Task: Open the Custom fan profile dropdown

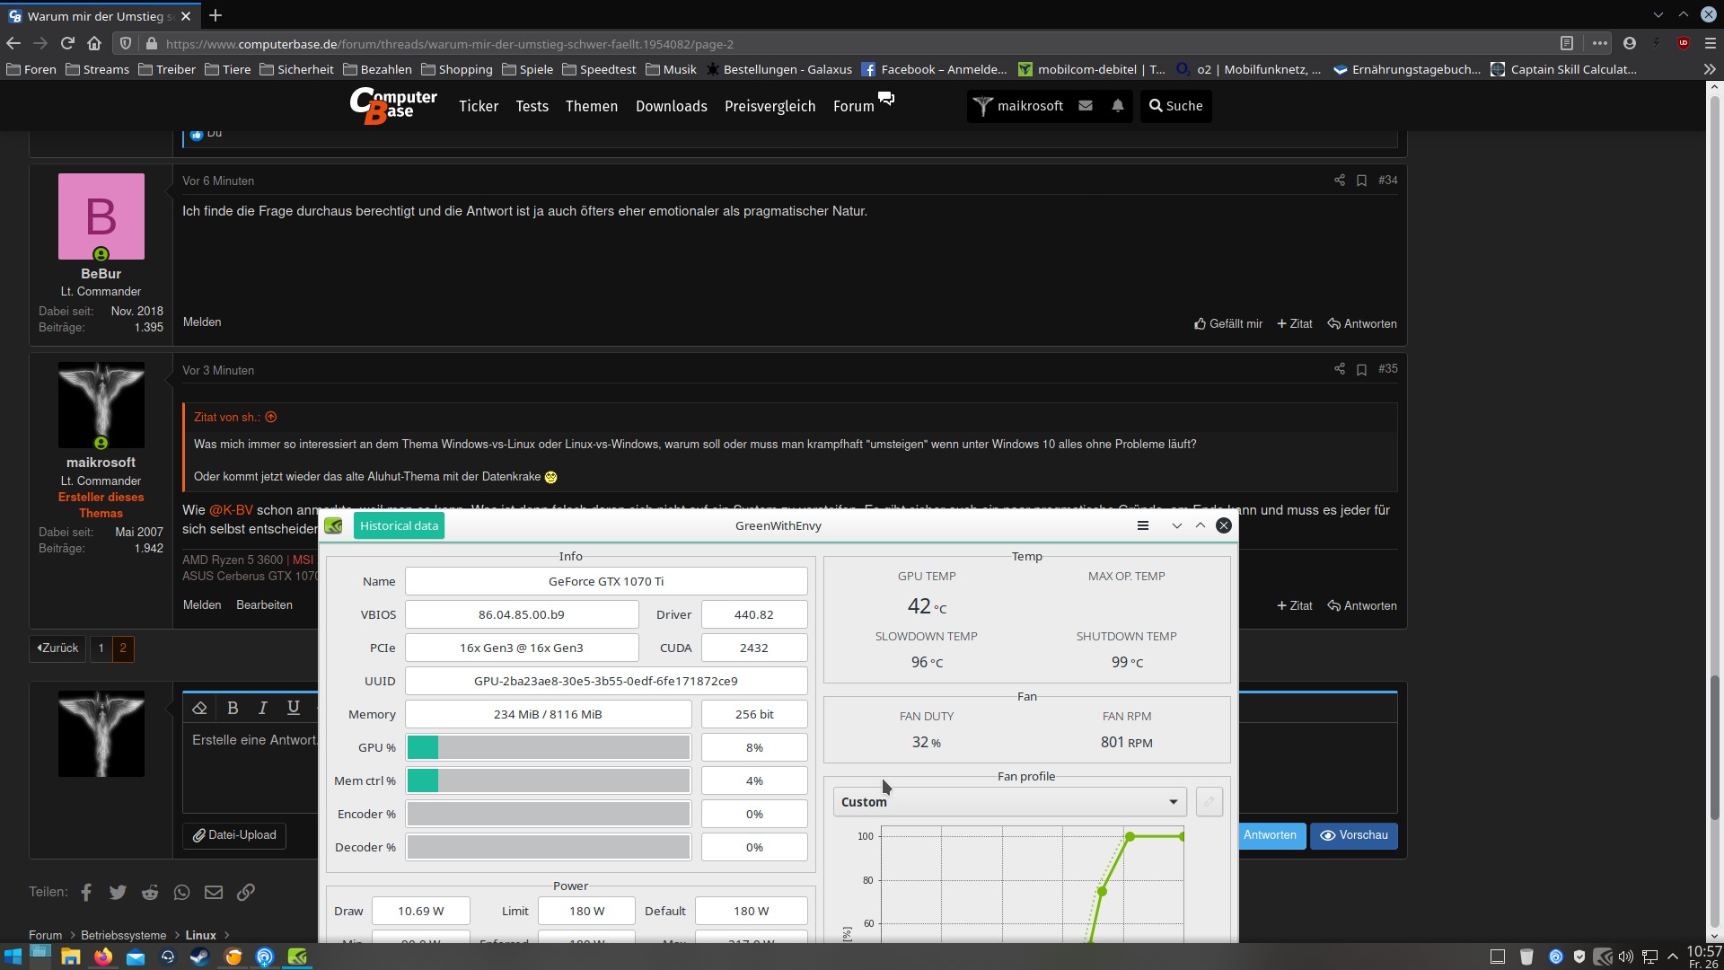Action: tap(1009, 802)
